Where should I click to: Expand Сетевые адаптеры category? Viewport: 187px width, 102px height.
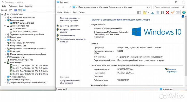coord(5,77)
